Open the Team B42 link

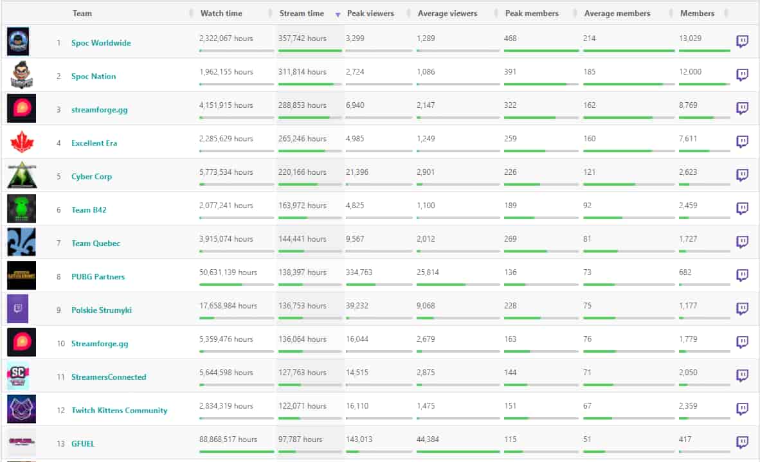91,210
